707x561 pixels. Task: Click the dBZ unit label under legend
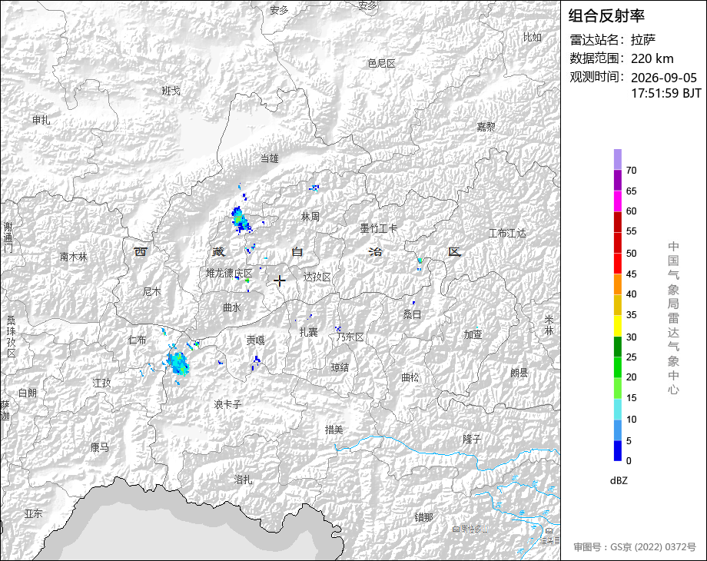[619, 481]
